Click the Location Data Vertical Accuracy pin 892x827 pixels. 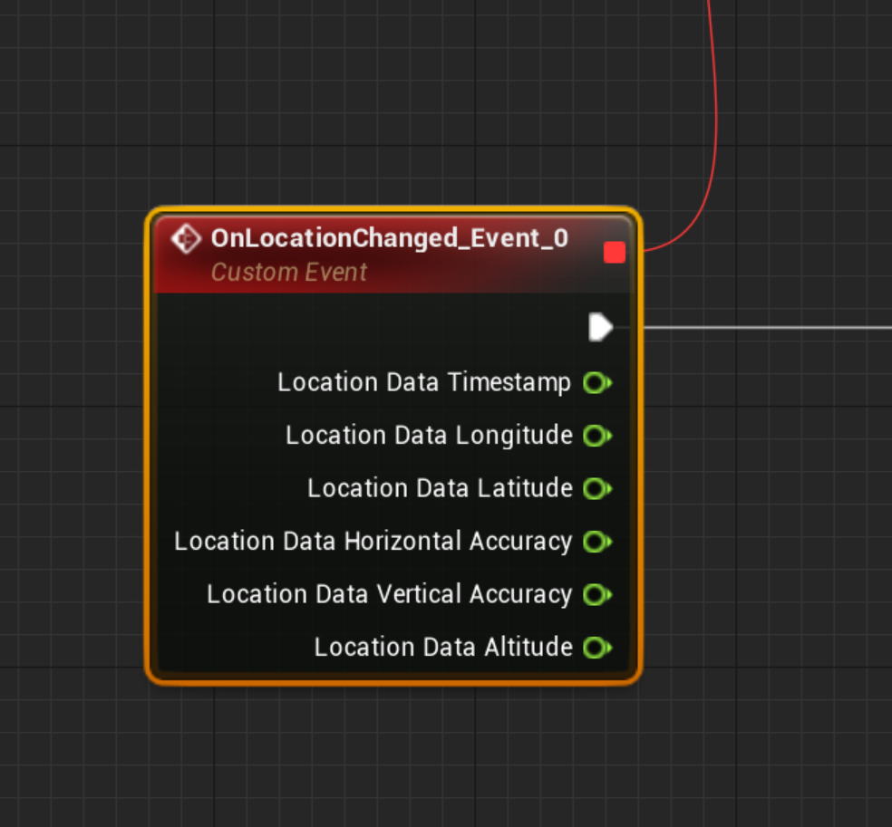tap(597, 594)
